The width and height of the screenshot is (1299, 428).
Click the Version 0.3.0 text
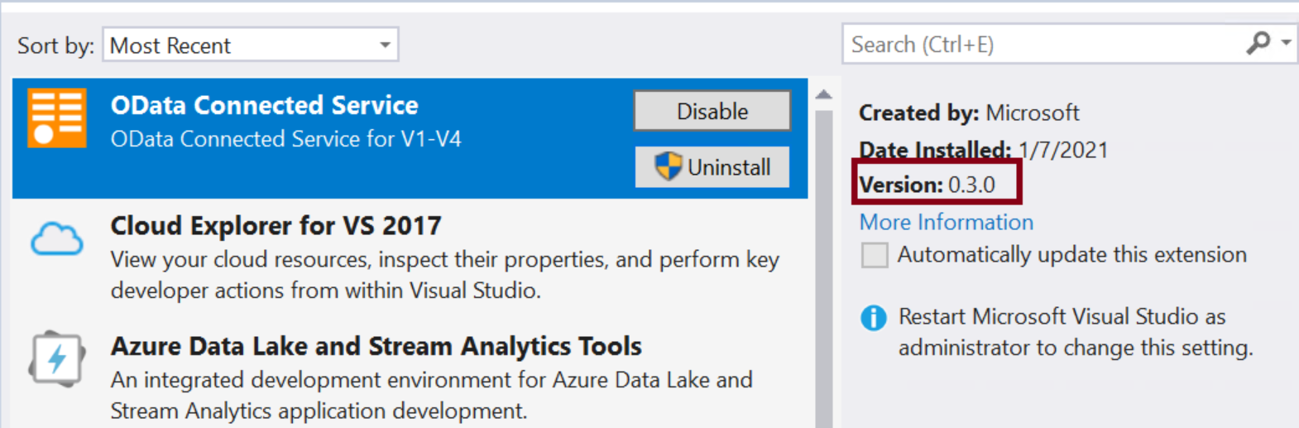tap(927, 184)
